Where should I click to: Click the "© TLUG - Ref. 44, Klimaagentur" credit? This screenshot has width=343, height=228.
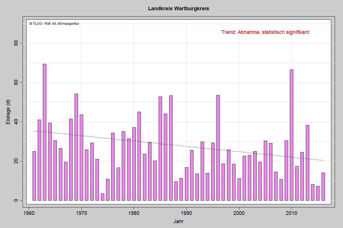[x=54, y=24]
